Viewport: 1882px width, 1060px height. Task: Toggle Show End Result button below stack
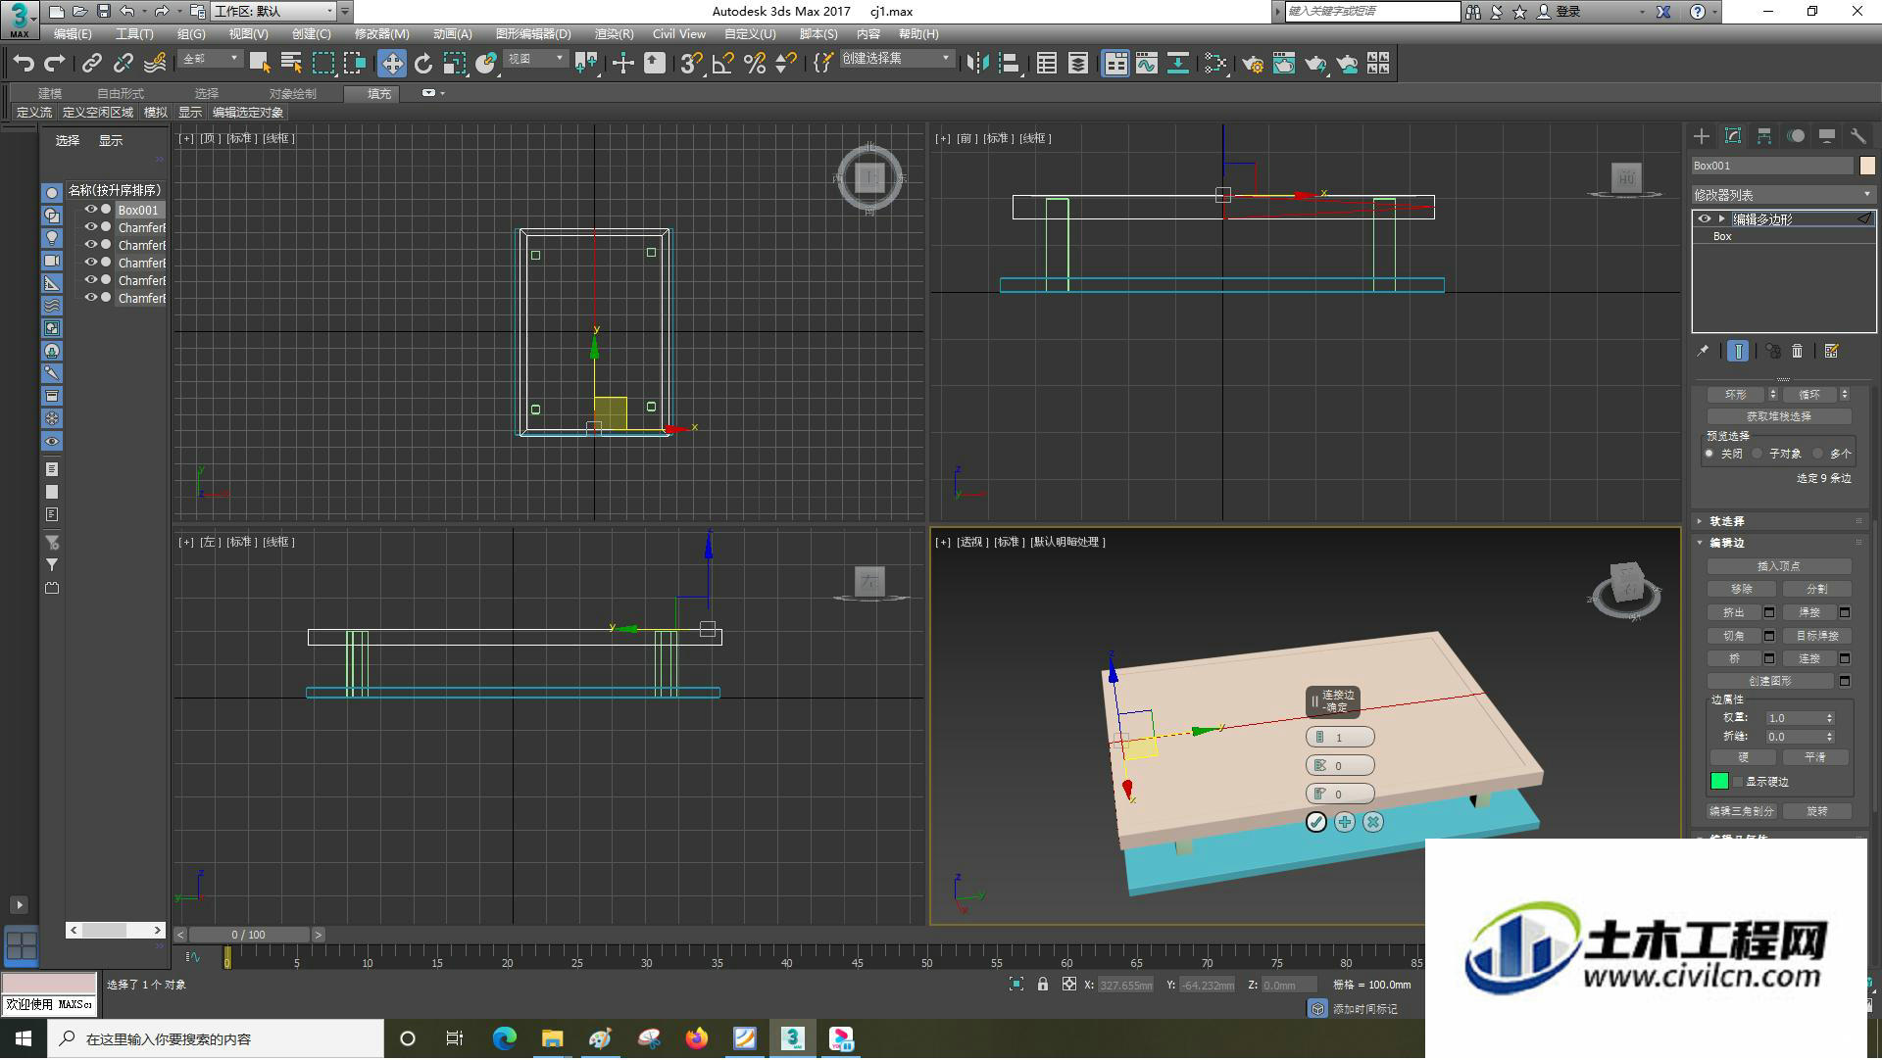coord(1738,351)
